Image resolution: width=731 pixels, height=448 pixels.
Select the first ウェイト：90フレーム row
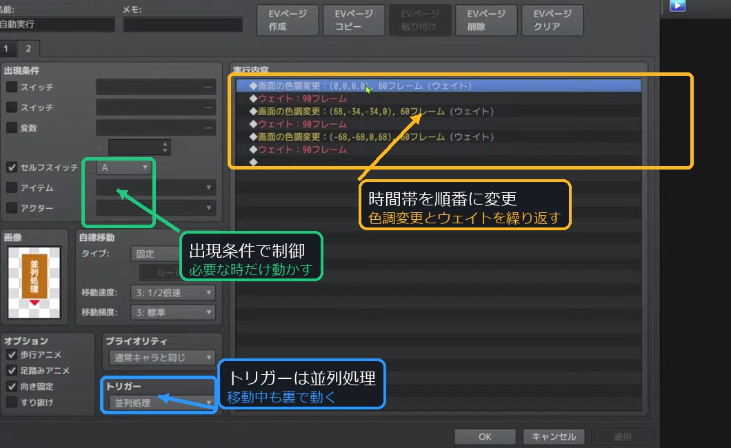pyautogui.click(x=438, y=99)
